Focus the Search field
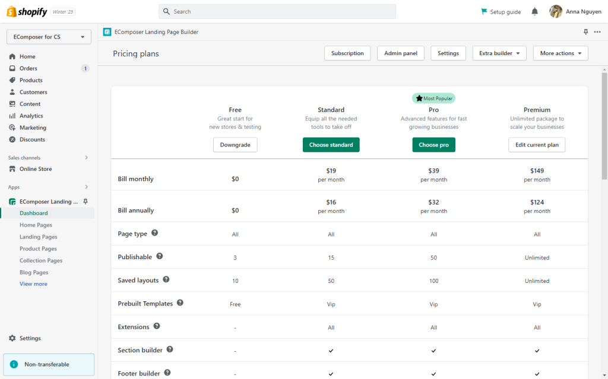This screenshot has height=379, width=608. click(x=277, y=12)
